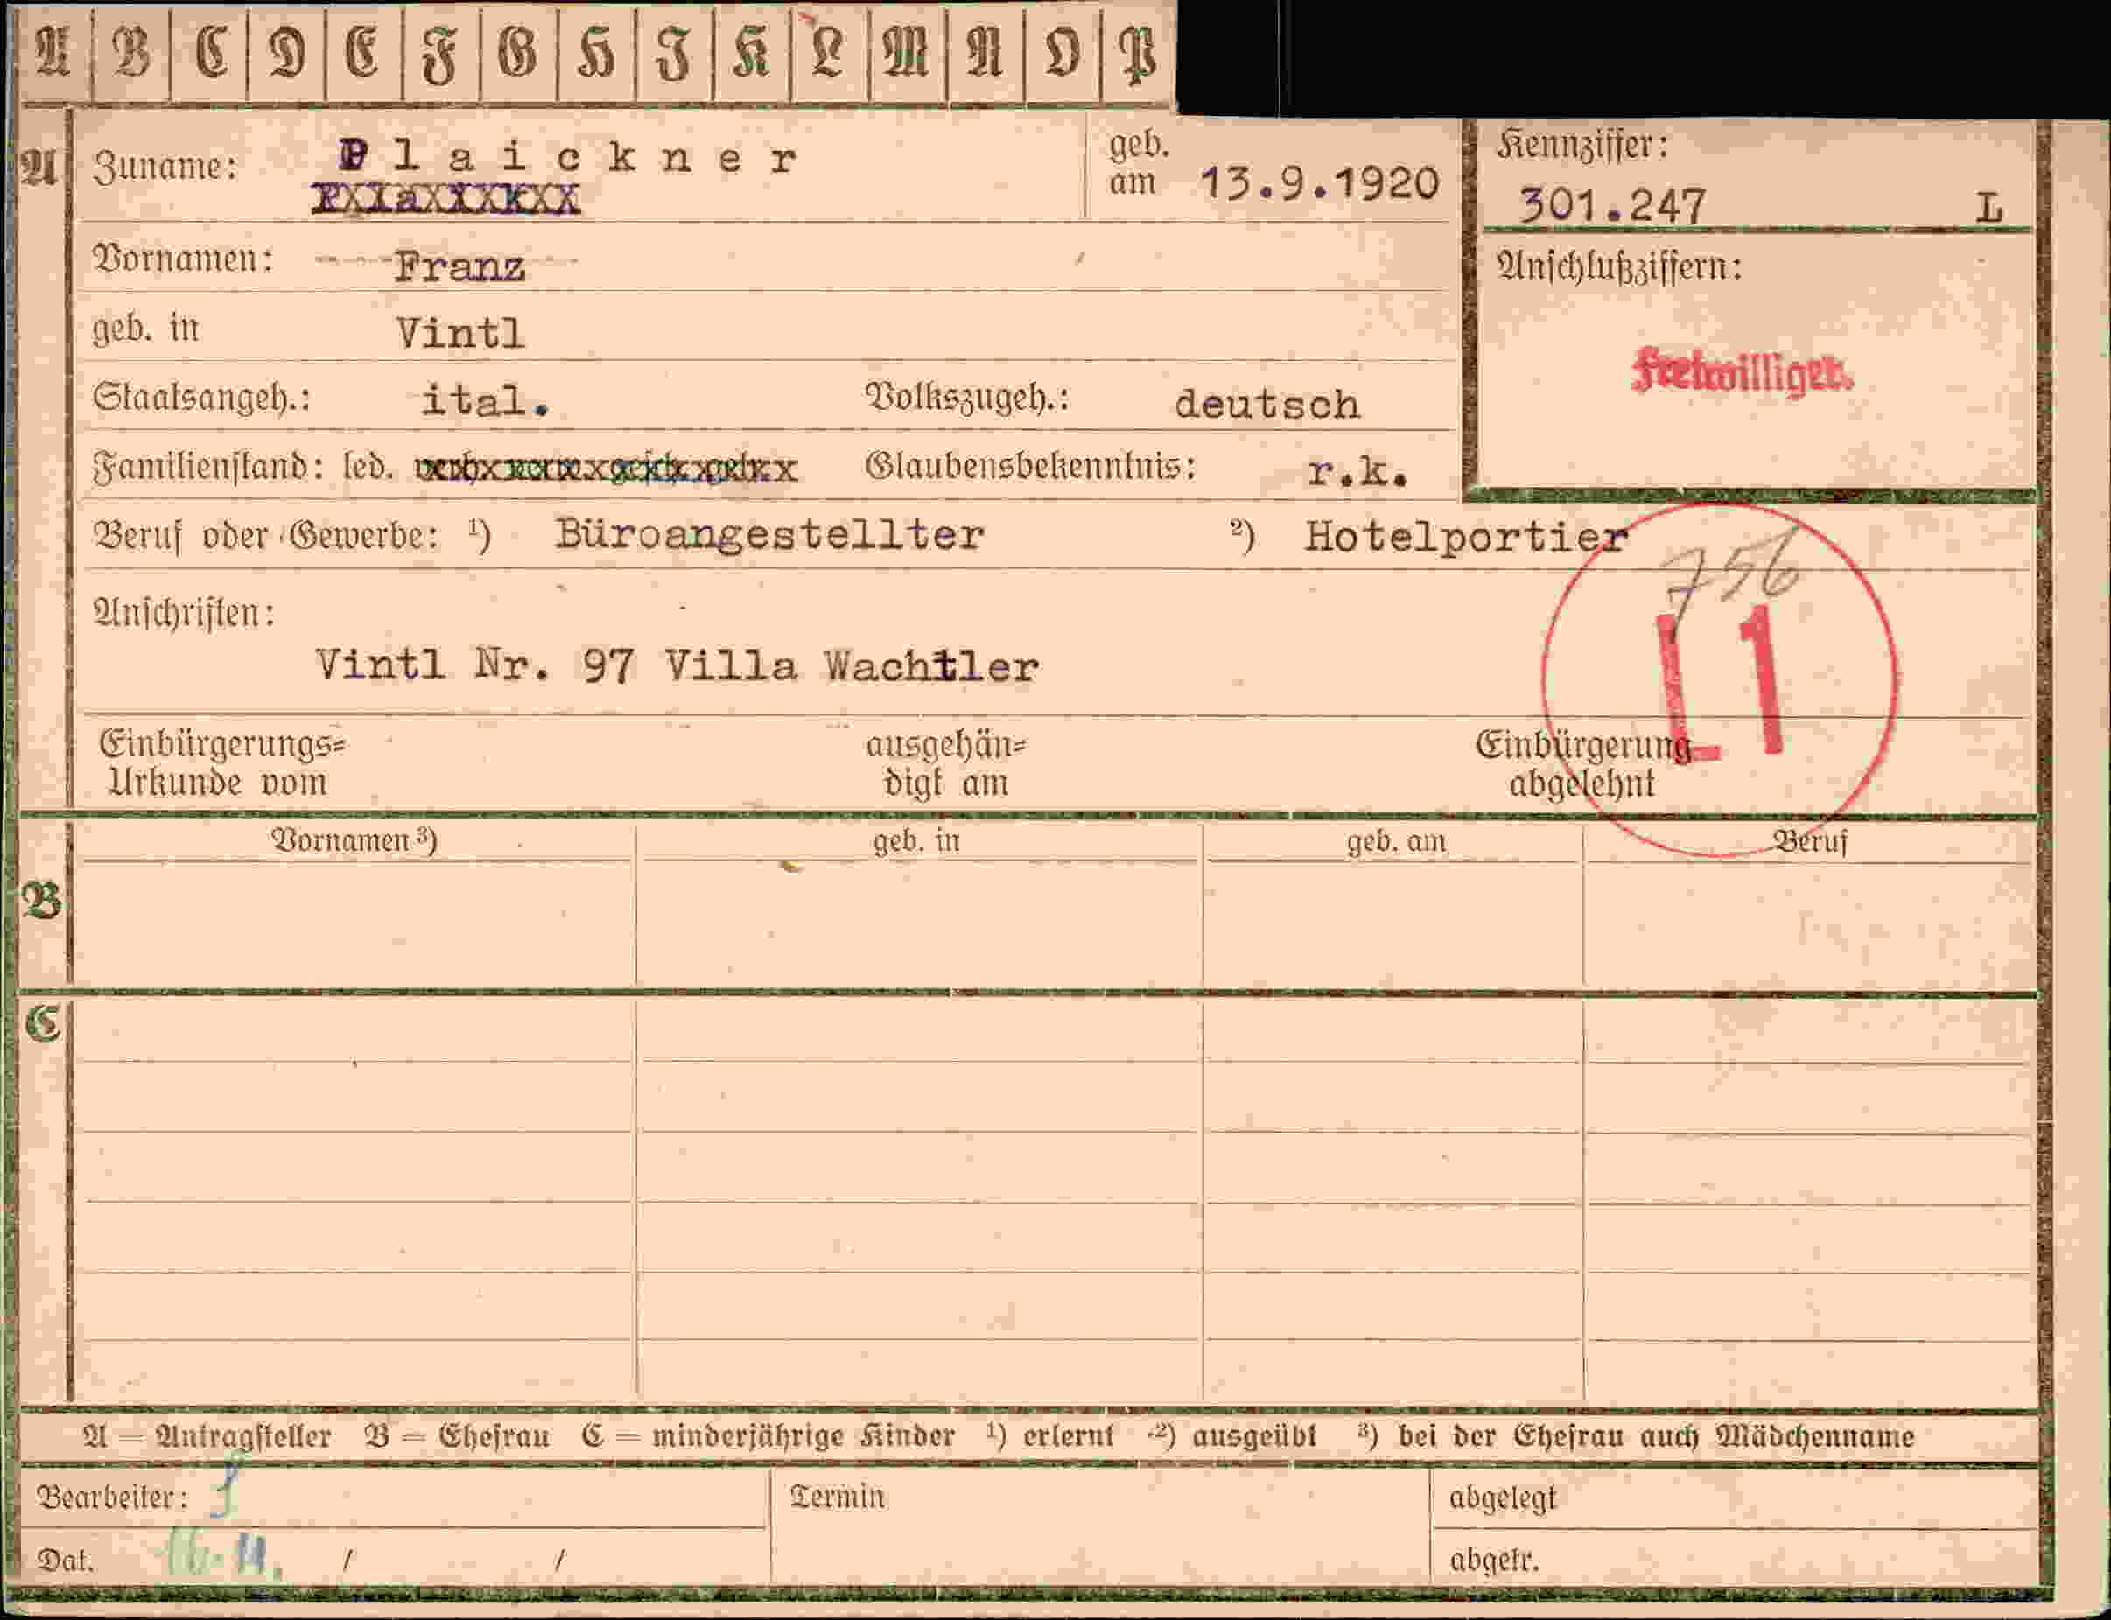2111x1620 pixels.
Task: Click the footnote "bei der Ehefrau auch Mädchenname"
Action: coord(1656,1437)
